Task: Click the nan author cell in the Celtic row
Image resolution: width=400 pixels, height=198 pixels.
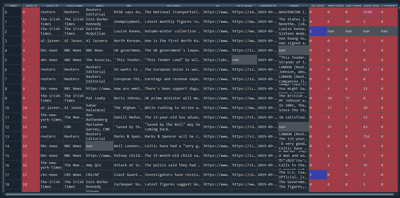Action: [x=99, y=146]
